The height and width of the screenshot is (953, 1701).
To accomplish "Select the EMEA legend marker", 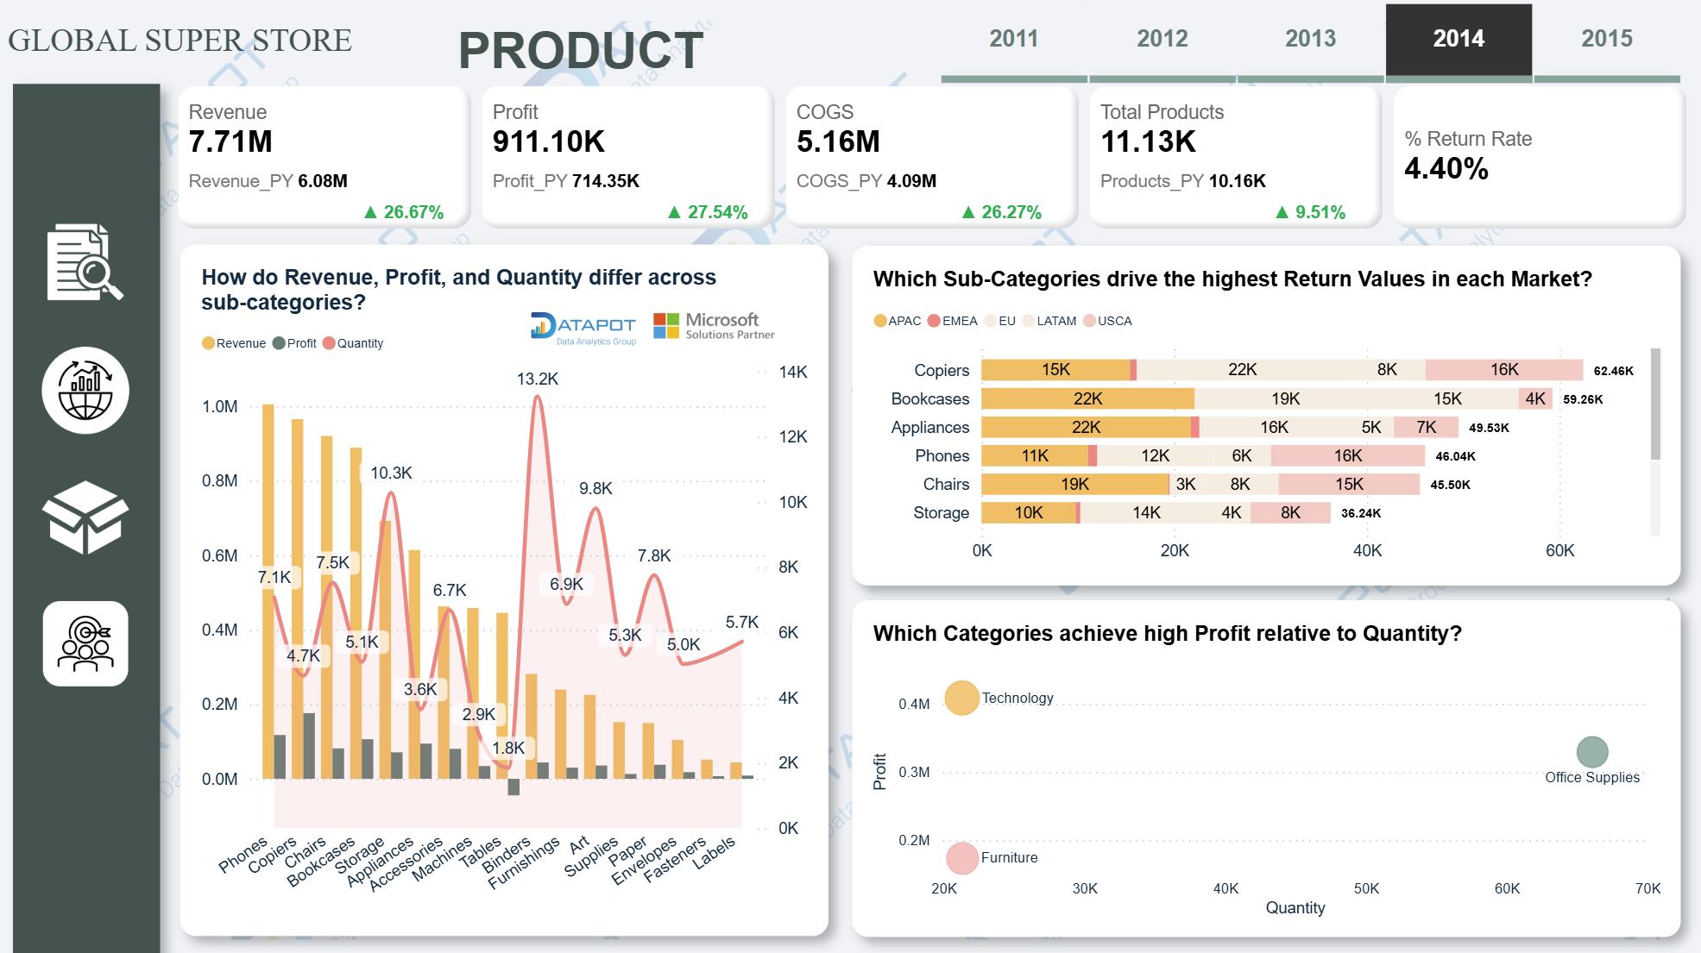I will (x=934, y=321).
